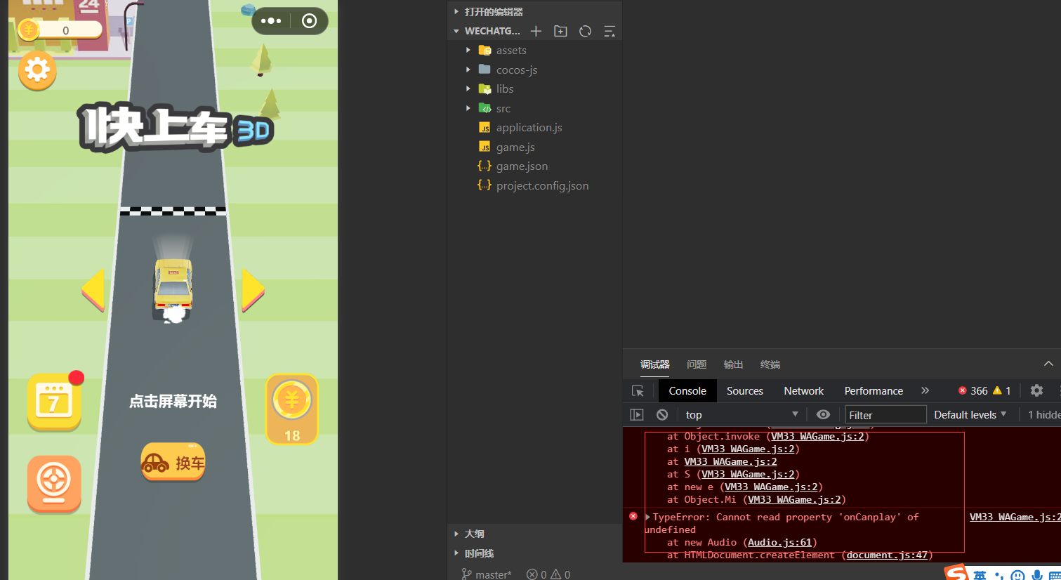
Task: Click the red error icon beside TypeError
Action: point(633,517)
